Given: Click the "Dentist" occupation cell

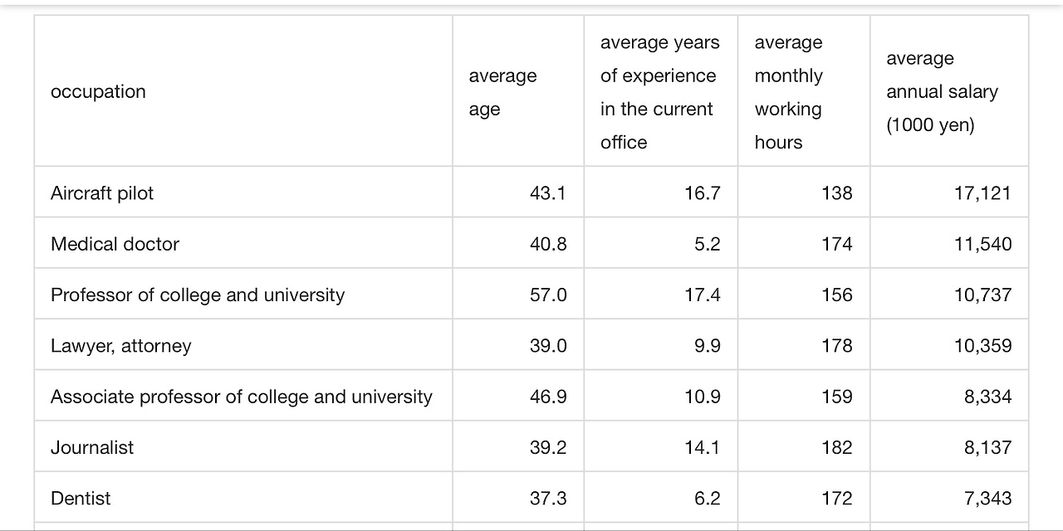Looking at the screenshot, I should point(81,499).
